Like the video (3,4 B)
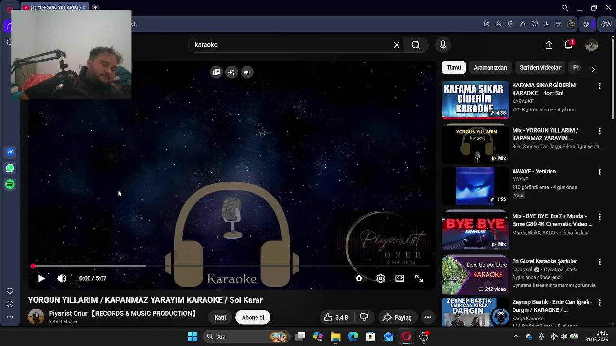The image size is (616, 346). click(x=336, y=317)
